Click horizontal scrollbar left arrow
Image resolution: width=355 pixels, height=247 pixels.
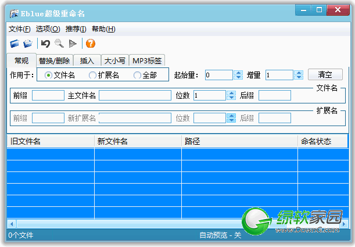[12, 224]
